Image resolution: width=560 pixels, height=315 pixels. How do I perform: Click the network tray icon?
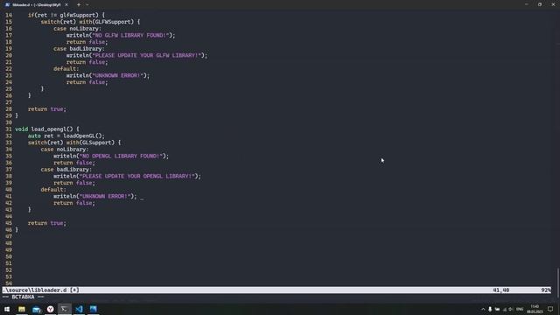click(505, 309)
